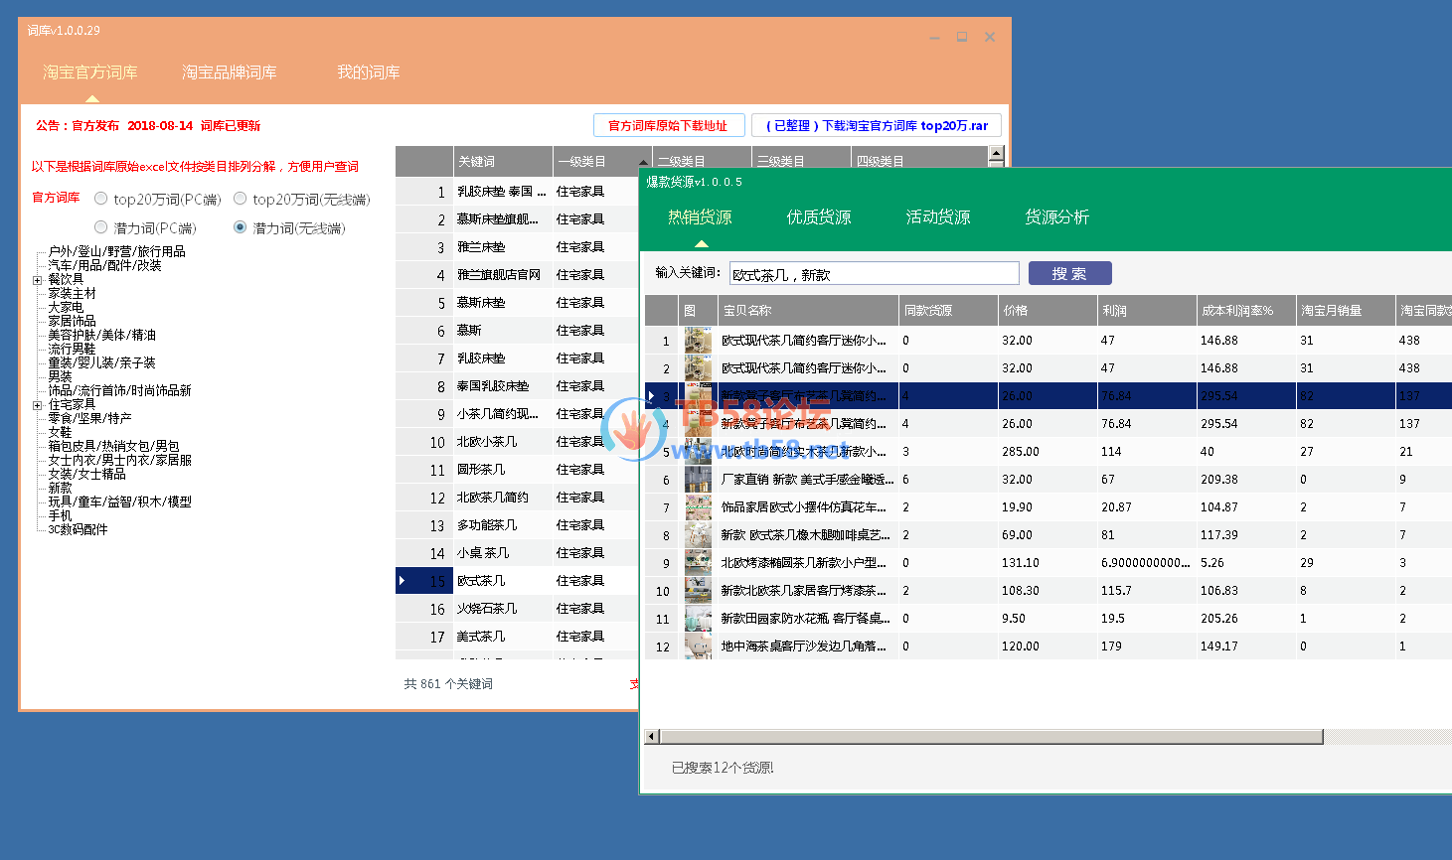The width and height of the screenshot is (1452, 860).
Task: Sort by 一级类目 column header
Action: pyautogui.click(x=602, y=161)
